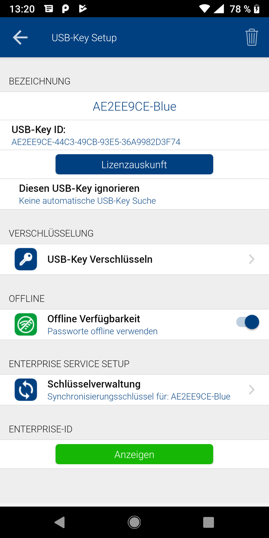
Task: Edit the AE2EE9CE-Blue name field
Action: coord(134,106)
